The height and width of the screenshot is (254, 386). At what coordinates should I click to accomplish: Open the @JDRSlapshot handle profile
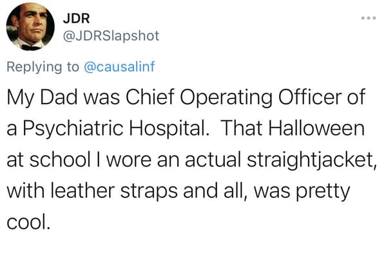point(111,36)
